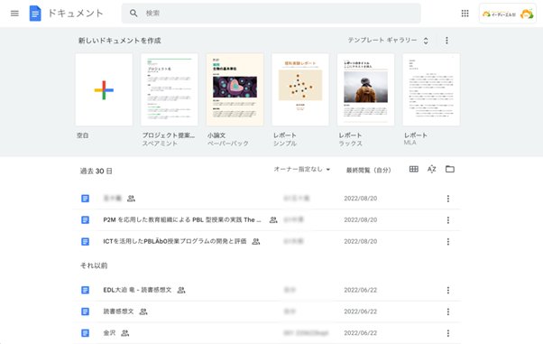This screenshot has height=344, width=543.
Task: Click doc icon of P2M row
Action: (x=85, y=220)
